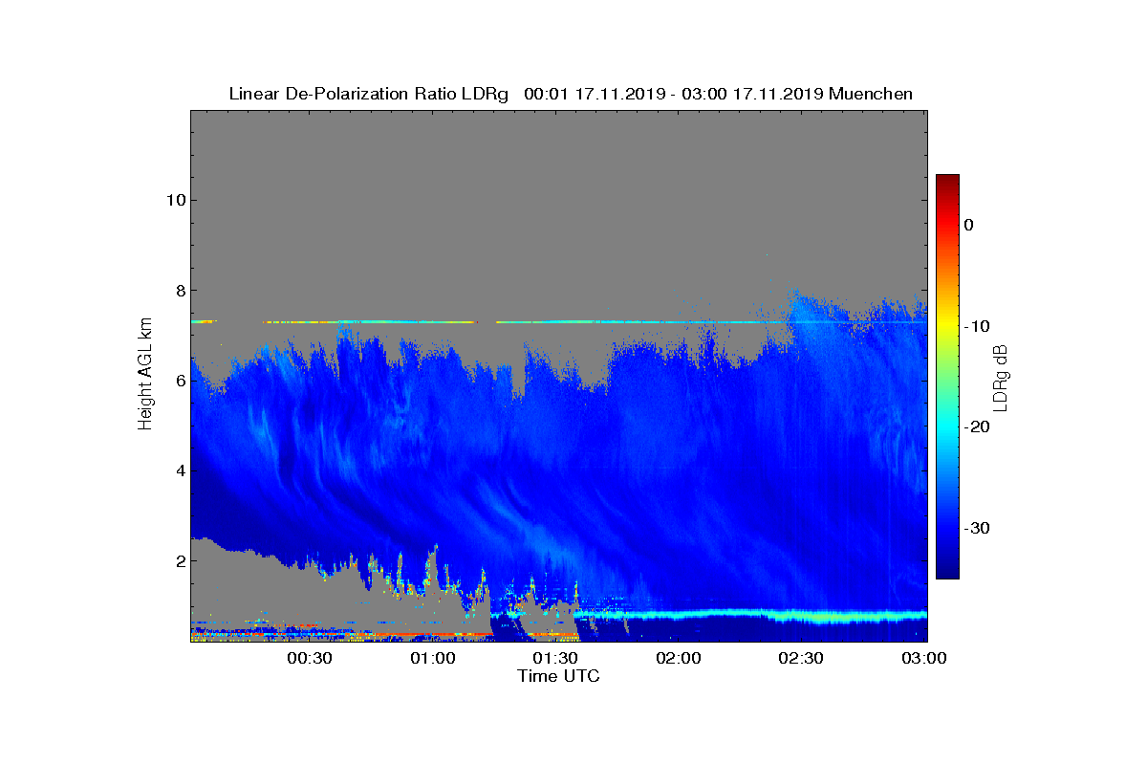Click the 02:00 time tick label
The image size is (1147, 765).
point(679,658)
